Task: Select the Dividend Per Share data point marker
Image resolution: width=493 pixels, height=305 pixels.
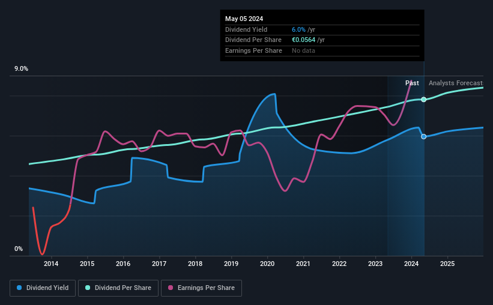Action: pos(424,100)
